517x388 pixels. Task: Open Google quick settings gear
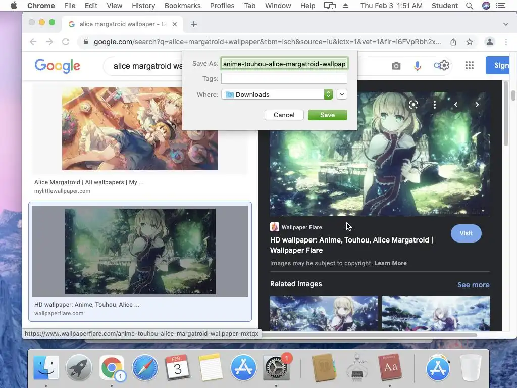[x=444, y=65]
